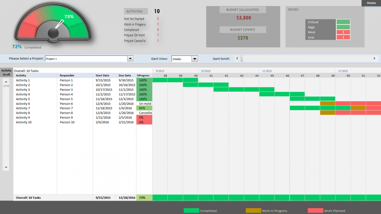Click the Med issues red count cell
The image size is (381, 214).
(x=343, y=32)
